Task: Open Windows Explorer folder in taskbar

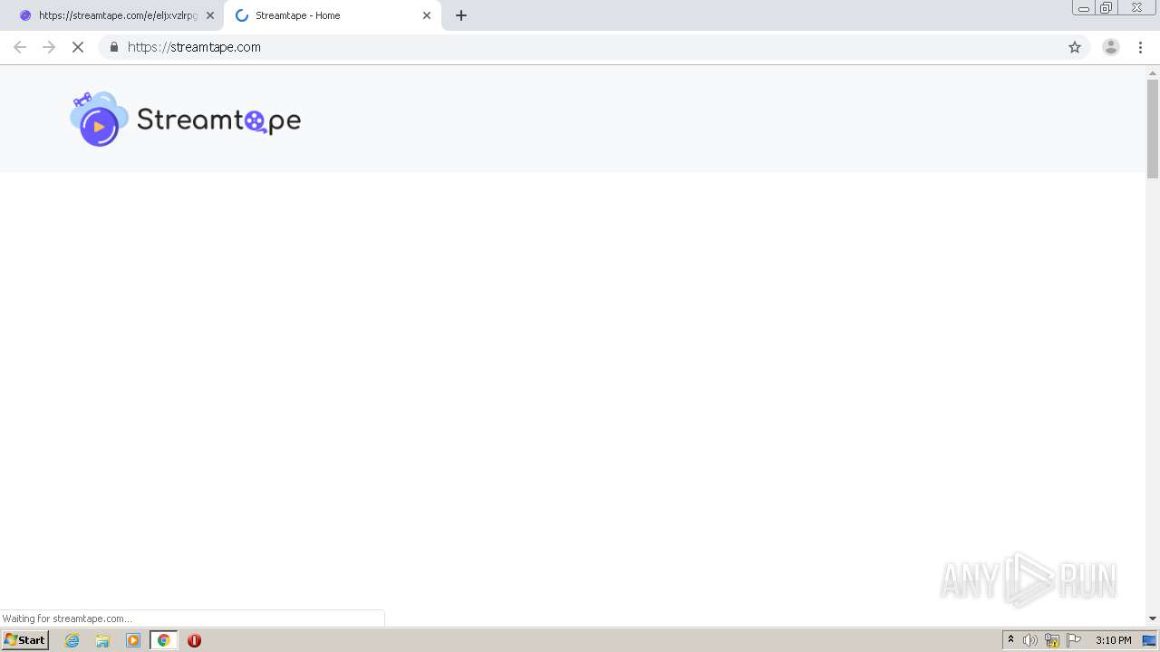Action: [102, 640]
